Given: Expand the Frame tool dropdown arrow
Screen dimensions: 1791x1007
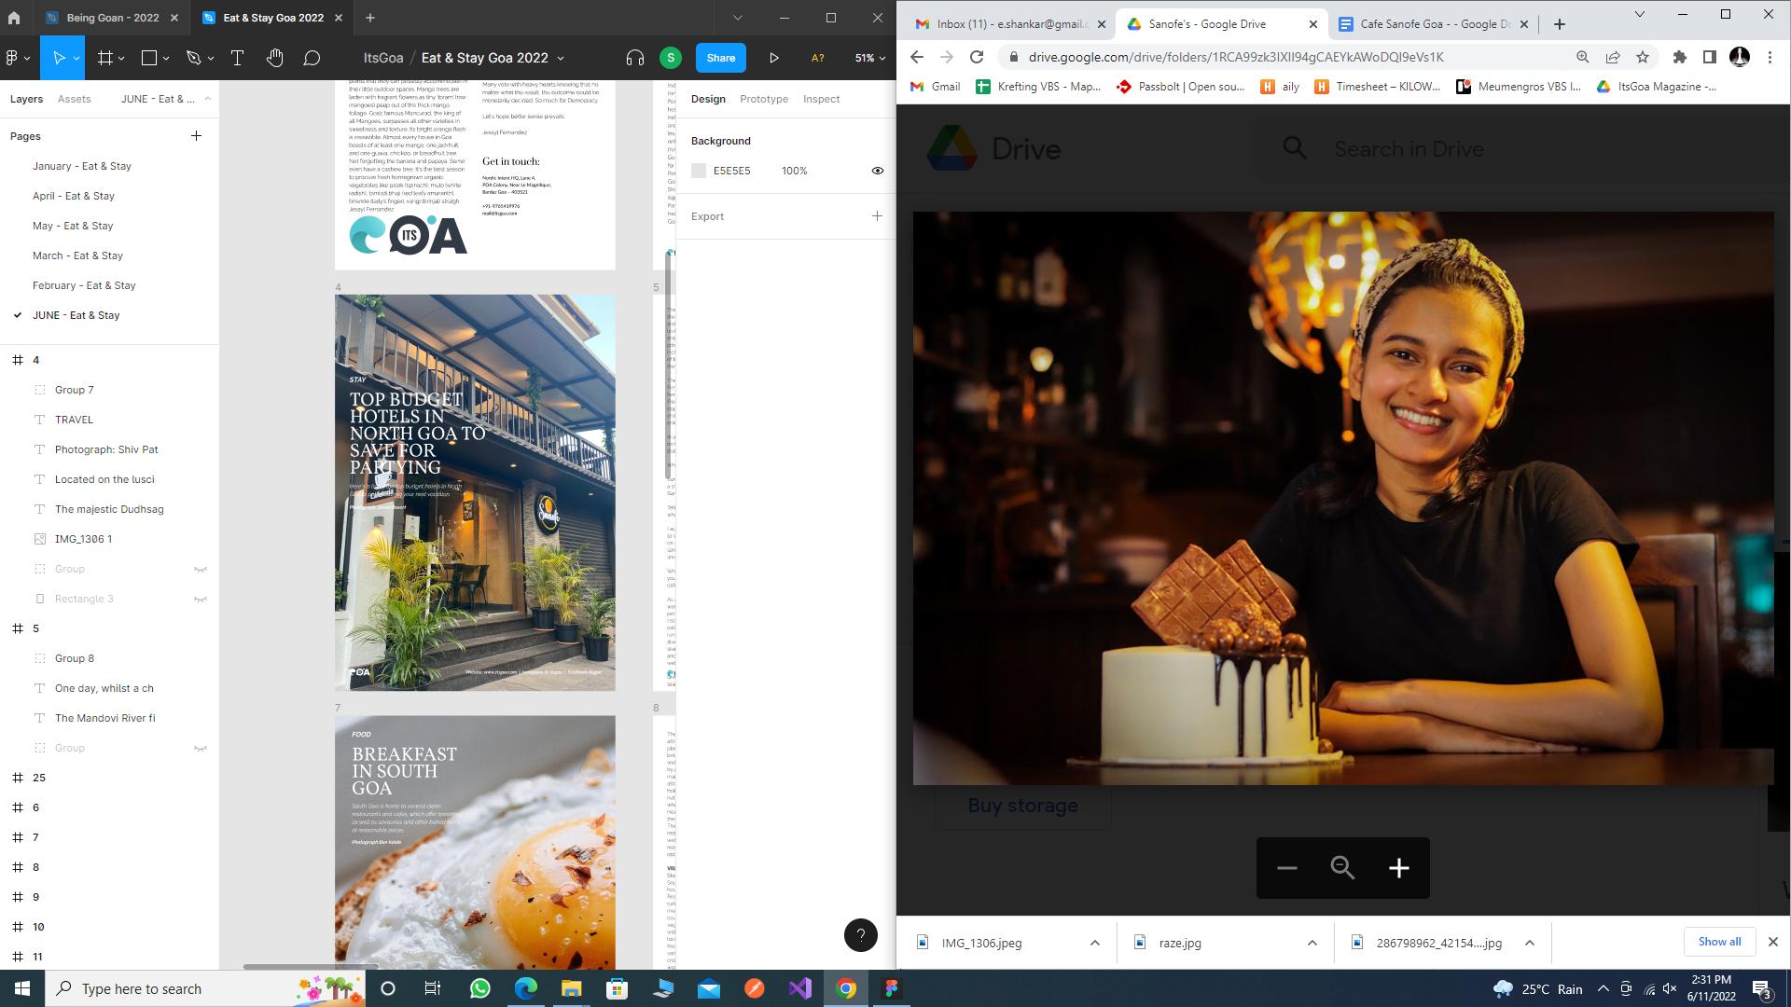Looking at the screenshot, I should 122,58.
